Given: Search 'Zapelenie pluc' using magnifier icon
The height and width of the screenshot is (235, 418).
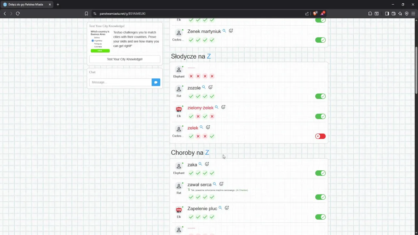Looking at the screenshot, I should (220, 208).
